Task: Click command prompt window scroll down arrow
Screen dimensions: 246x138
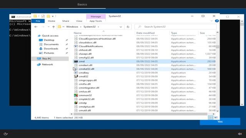Action: pos(242,104)
